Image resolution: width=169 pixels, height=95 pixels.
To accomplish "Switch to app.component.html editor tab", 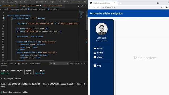I will (x=30, y=6).
